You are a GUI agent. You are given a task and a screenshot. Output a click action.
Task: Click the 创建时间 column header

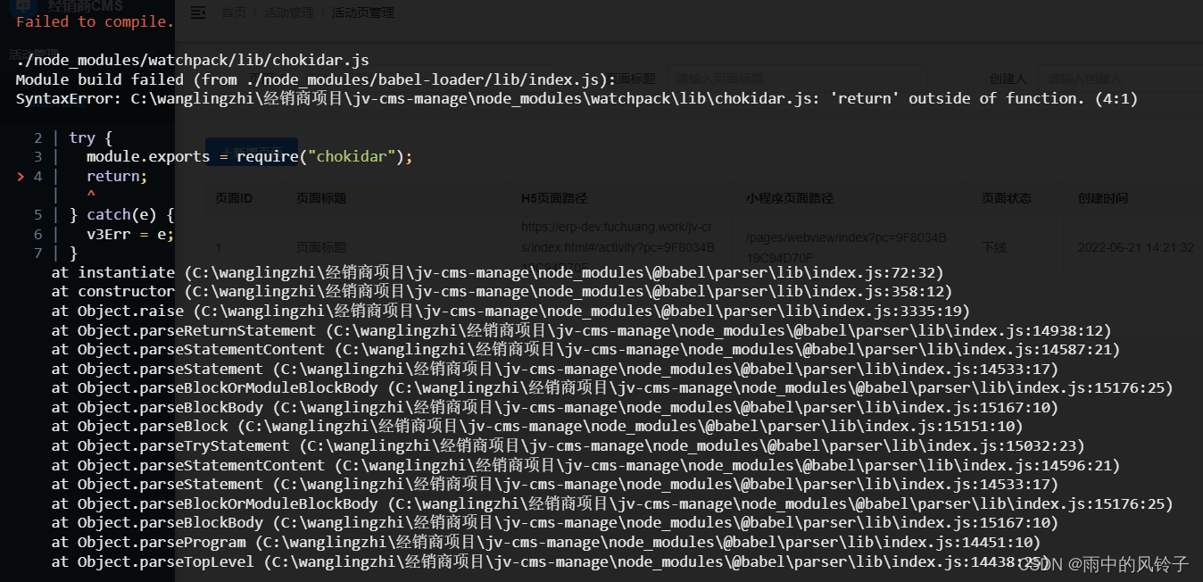(1103, 198)
